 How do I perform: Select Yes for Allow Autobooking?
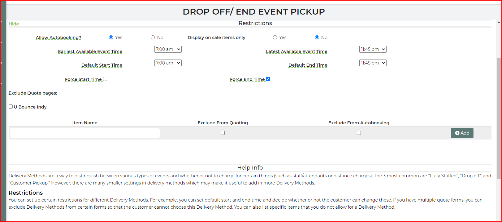click(x=111, y=38)
